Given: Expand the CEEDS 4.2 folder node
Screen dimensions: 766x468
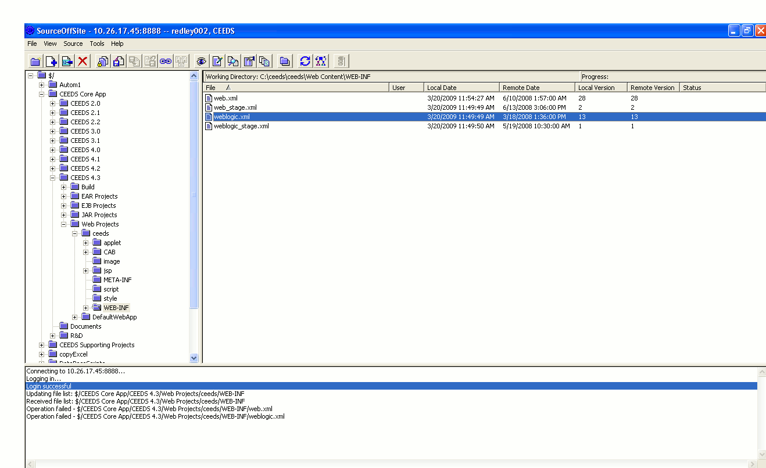Looking at the screenshot, I should (x=52, y=168).
